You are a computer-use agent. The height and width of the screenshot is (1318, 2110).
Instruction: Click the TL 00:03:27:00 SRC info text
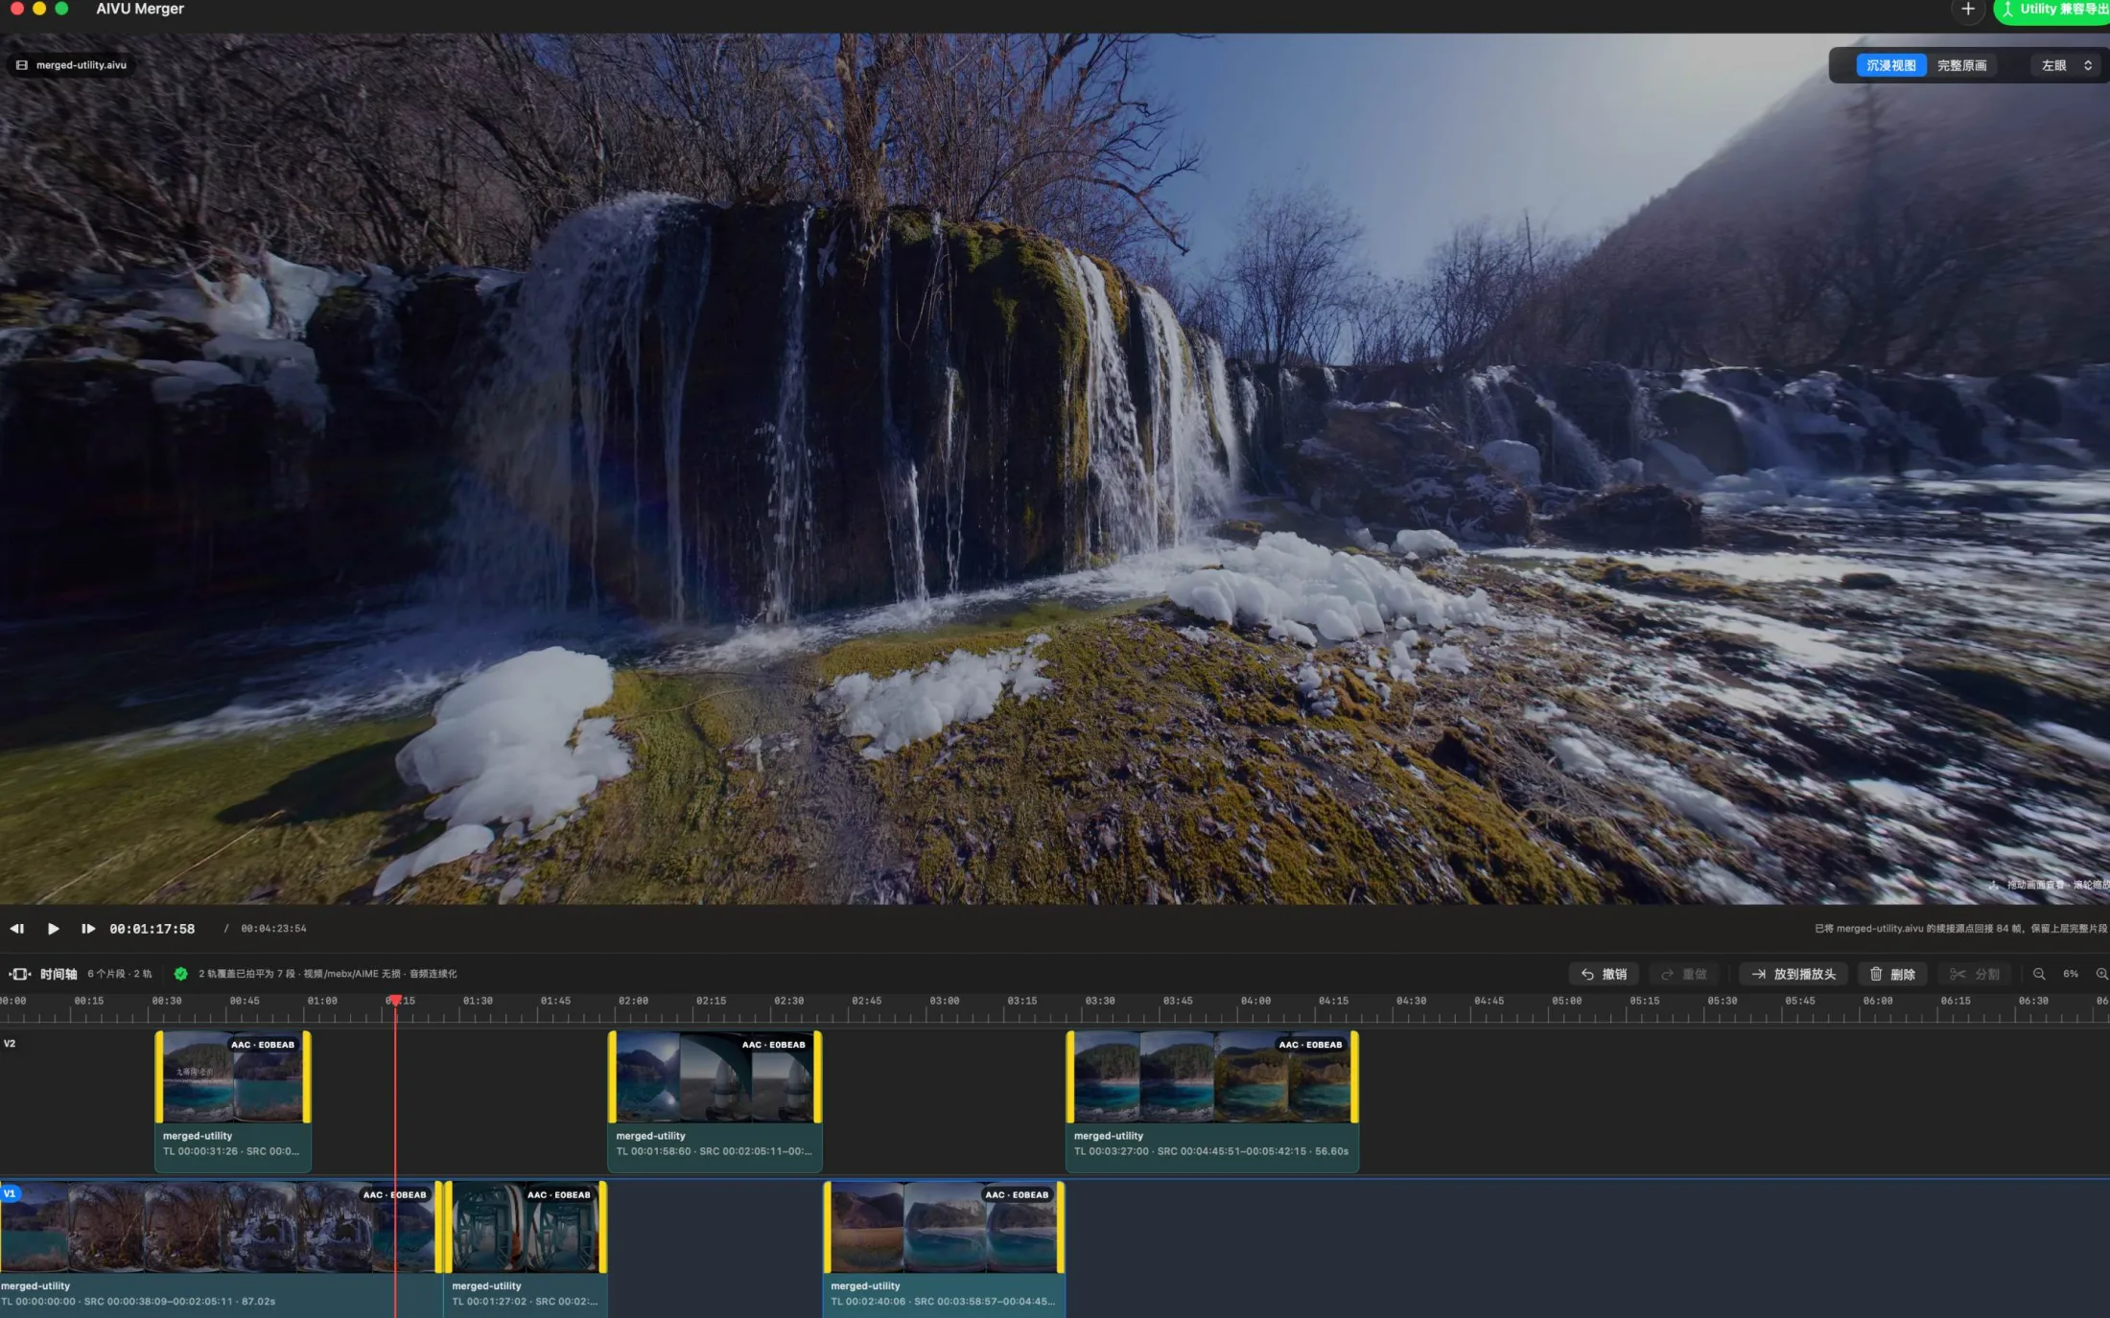point(1211,1151)
